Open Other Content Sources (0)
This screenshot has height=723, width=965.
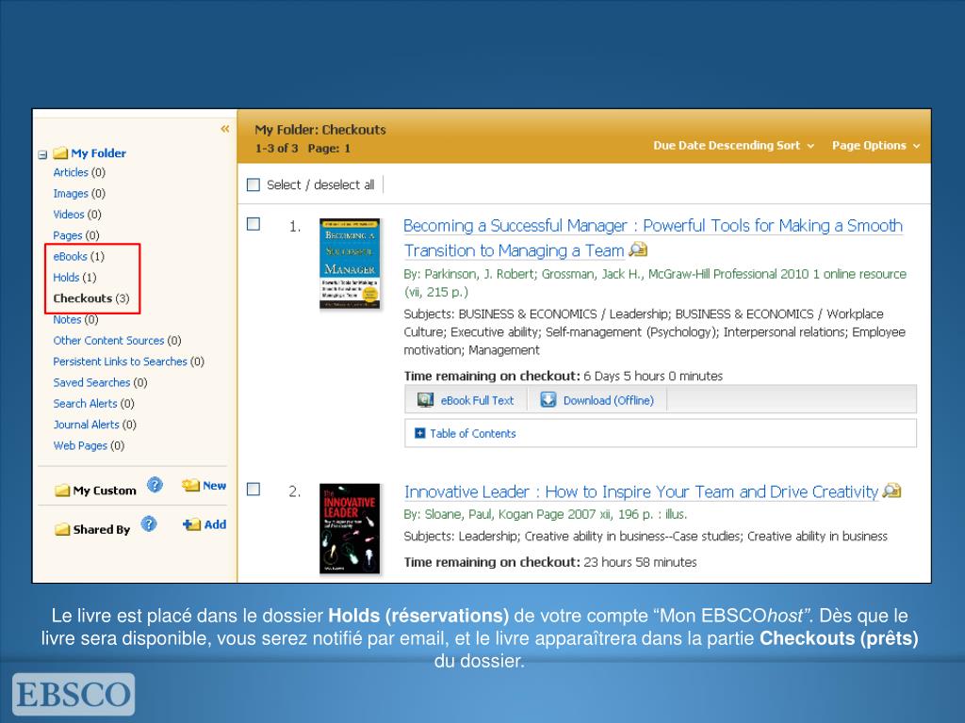(x=117, y=340)
